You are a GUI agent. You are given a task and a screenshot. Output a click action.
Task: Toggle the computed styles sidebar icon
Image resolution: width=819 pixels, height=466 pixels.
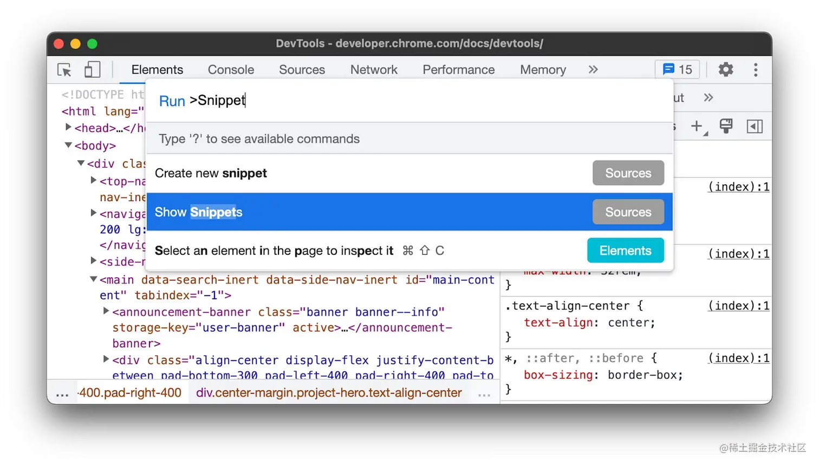point(755,127)
